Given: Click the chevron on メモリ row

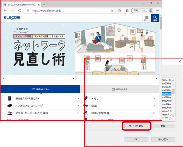Looking at the screenshot, I should 154,98.
